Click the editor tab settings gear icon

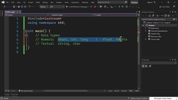click(x=139, y=12)
